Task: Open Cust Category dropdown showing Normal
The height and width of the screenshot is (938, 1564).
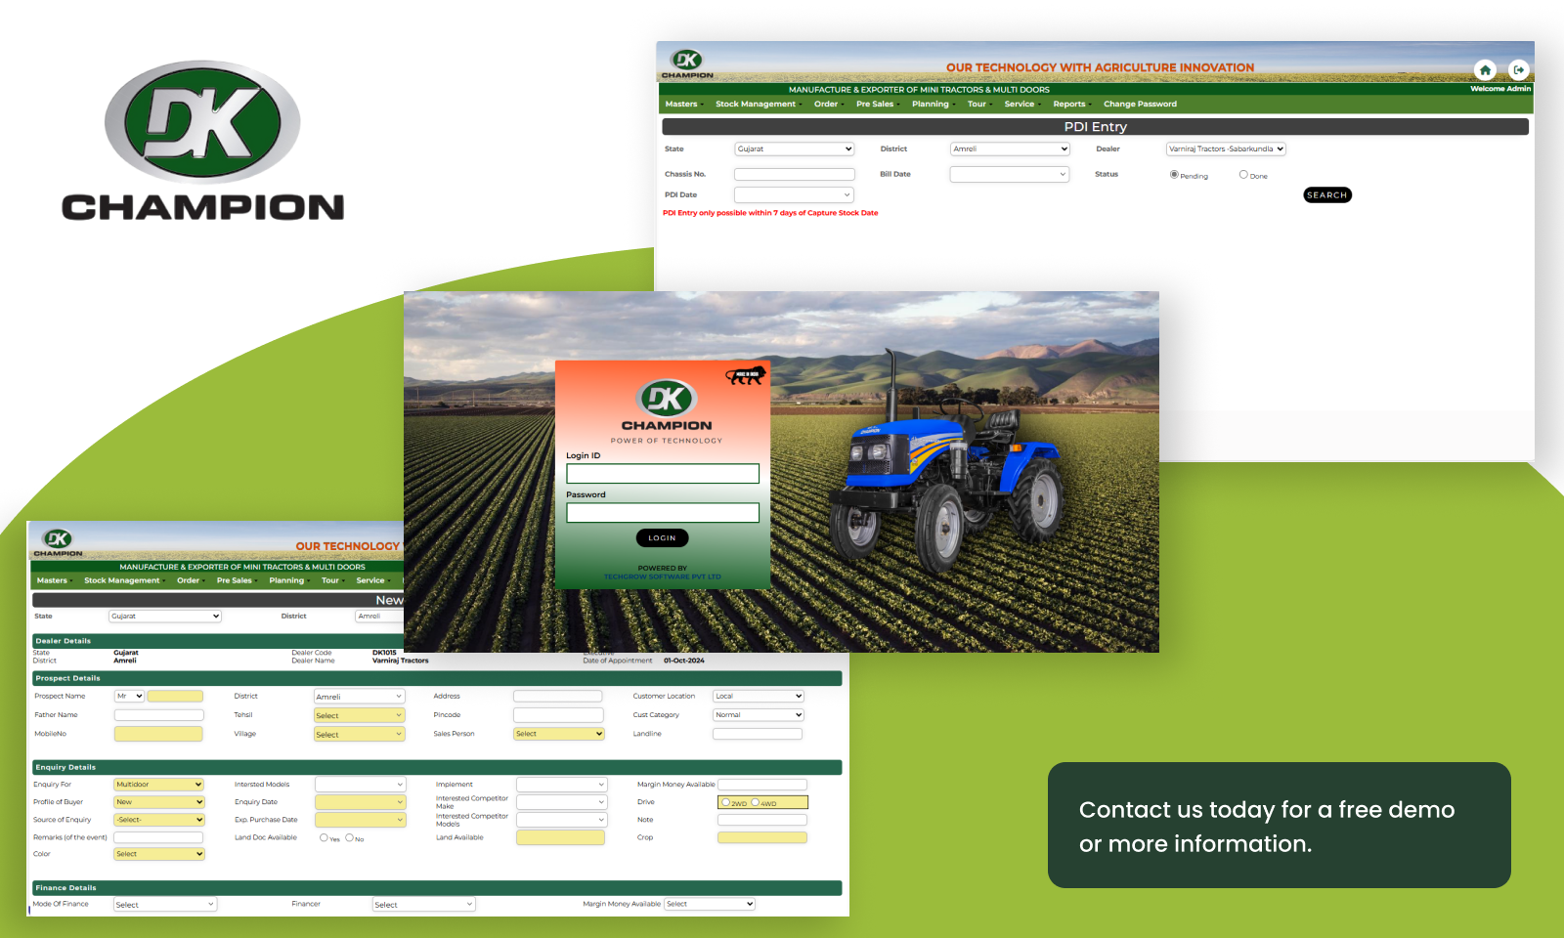Action: 759,715
